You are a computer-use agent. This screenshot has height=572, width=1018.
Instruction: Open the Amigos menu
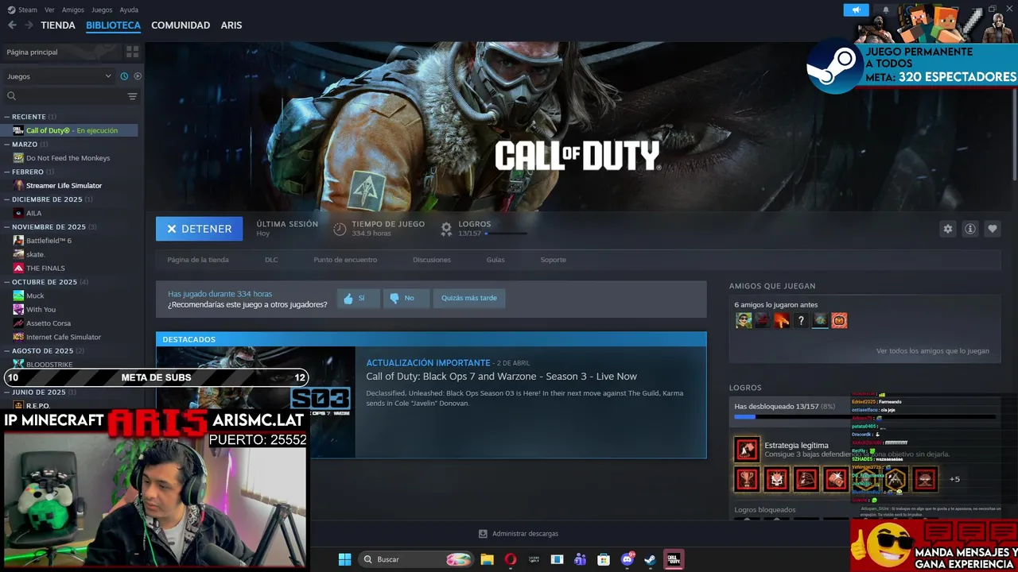coord(73,10)
